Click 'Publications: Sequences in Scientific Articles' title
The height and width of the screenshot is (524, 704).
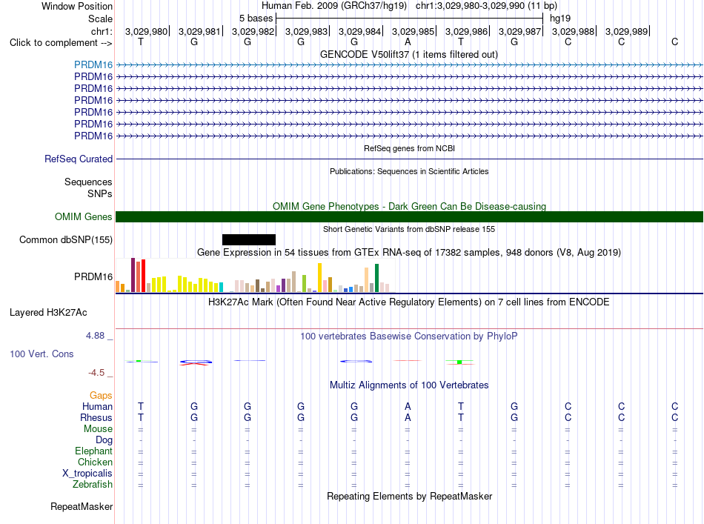pyautogui.click(x=409, y=171)
